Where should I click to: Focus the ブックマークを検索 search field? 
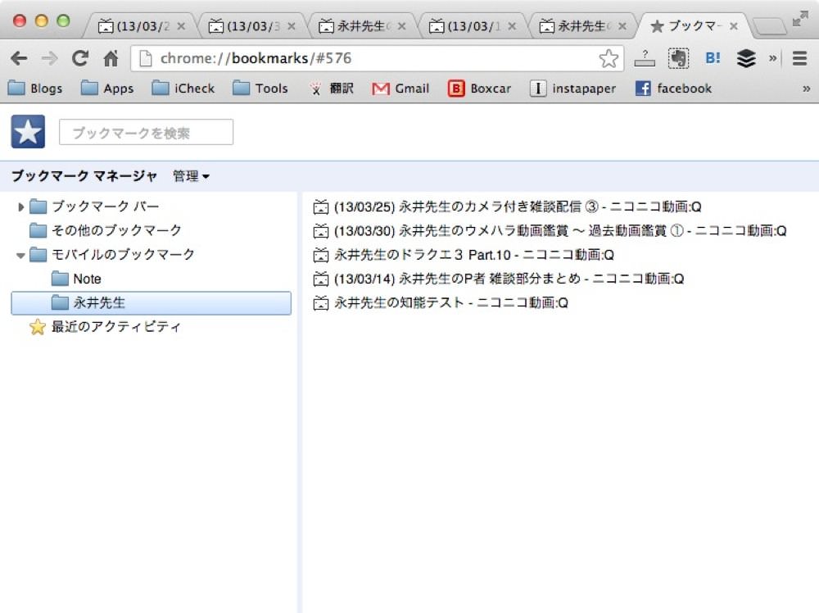(x=147, y=132)
